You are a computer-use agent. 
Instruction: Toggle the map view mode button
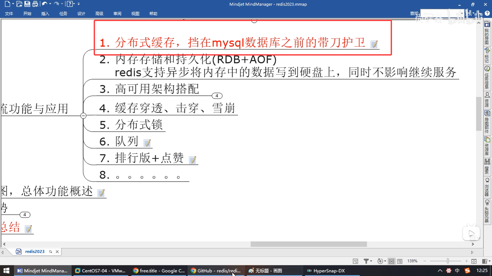391,261
